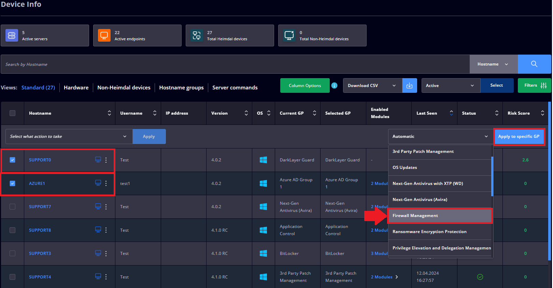Click the table's vertical scrollbar

[x=550, y=181]
